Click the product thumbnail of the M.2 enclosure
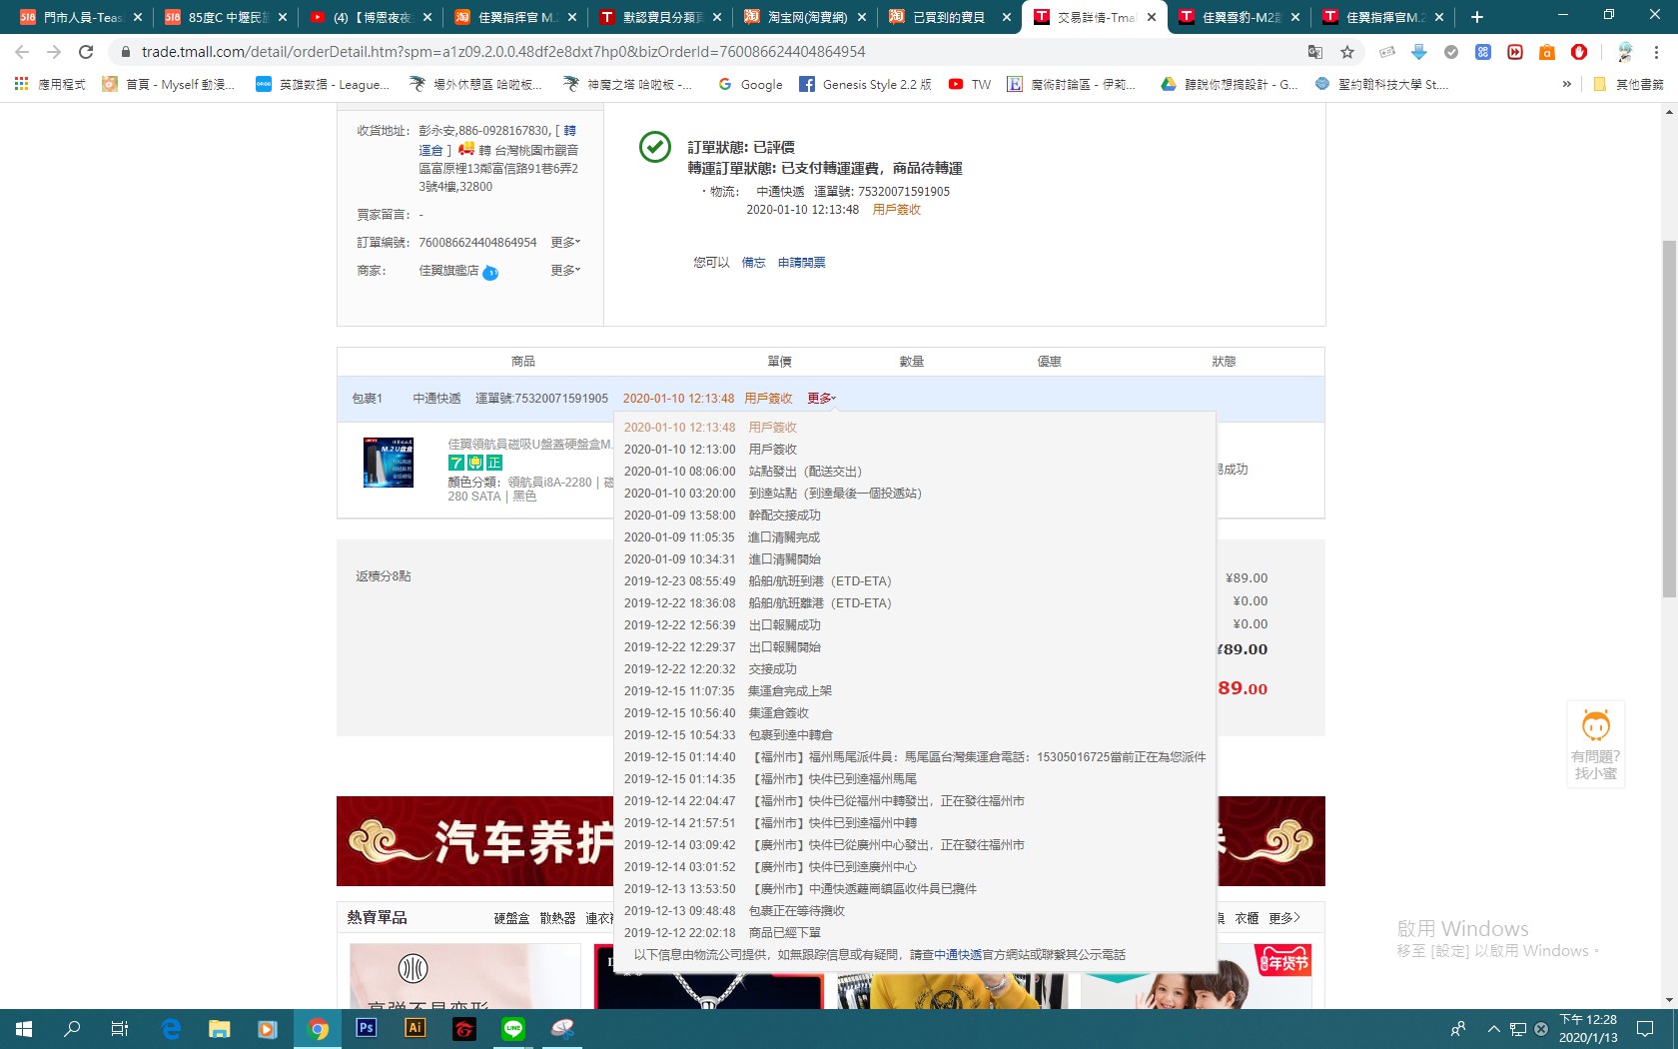 coord(388,463)
